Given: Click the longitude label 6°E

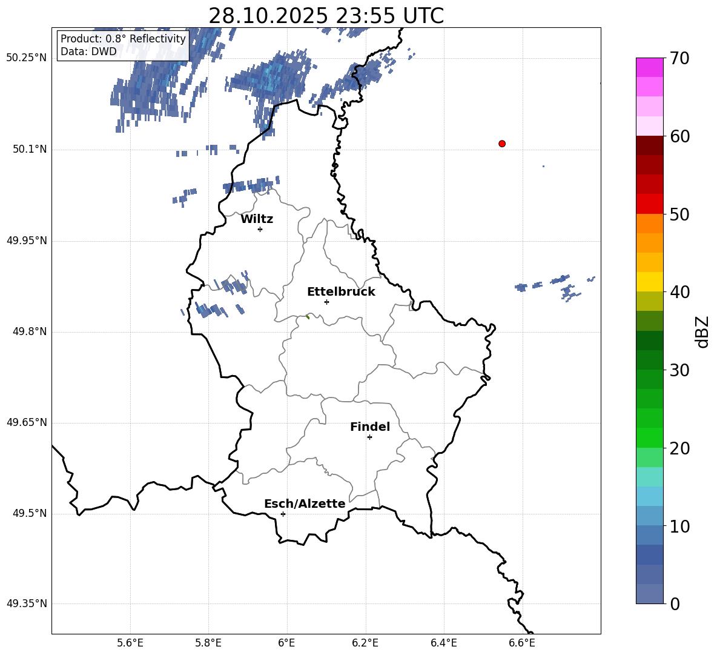Looking at the screenshot, I should (286, 643).
